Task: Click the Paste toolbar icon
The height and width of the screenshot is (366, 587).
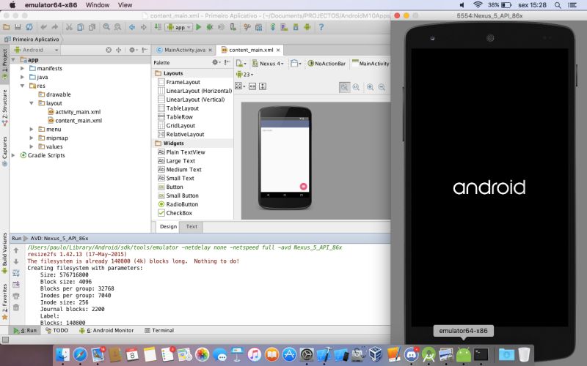Action: 92,27
